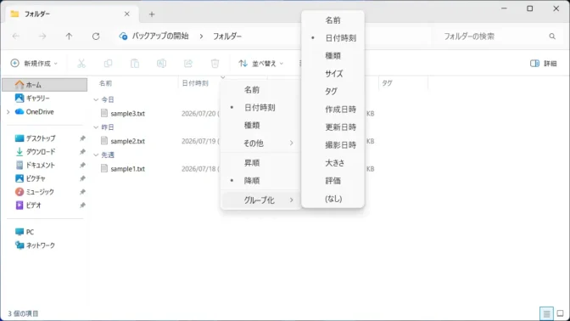Sort by 種類 in sort menu
Screen dimensions: 570x321
tap(260, 125)
